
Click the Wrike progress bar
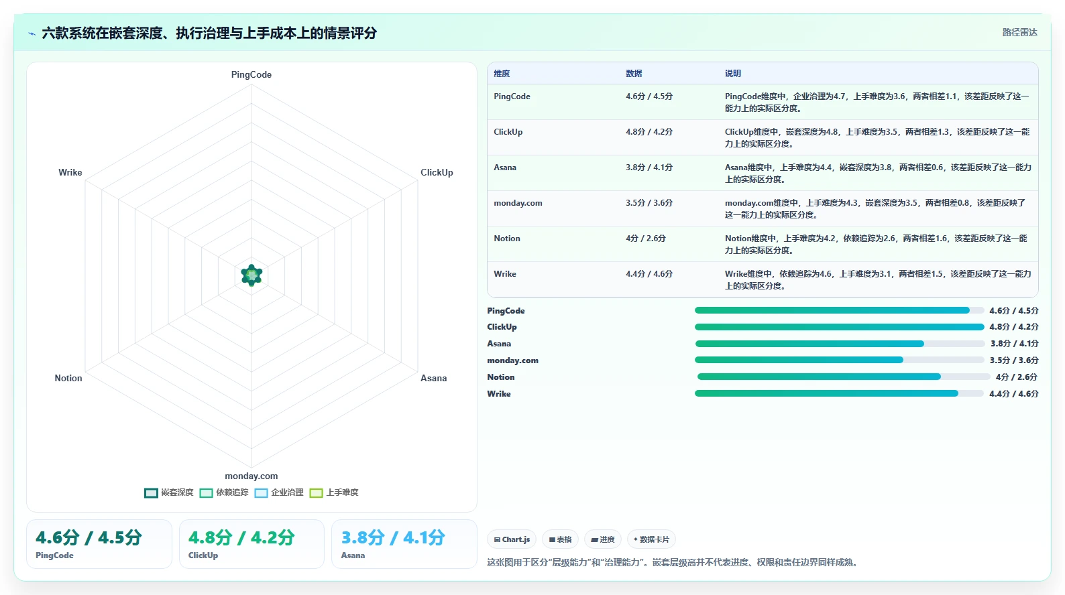click(x=840, y=393)
